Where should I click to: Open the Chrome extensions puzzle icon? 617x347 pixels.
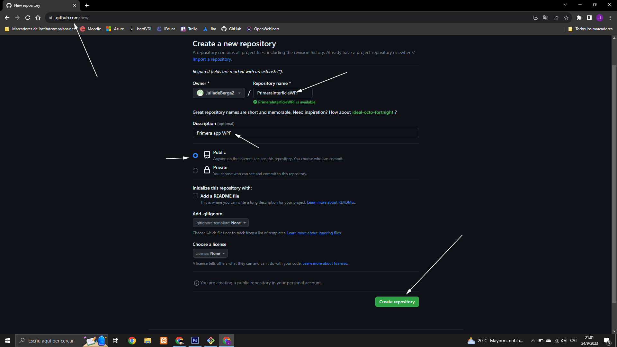click(x=579, y=18)
